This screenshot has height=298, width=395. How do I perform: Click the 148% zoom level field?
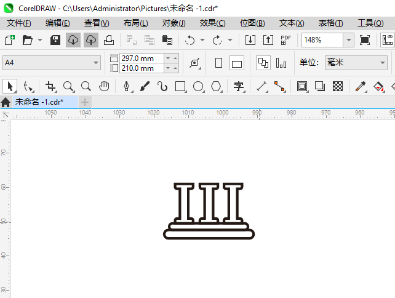pos(322,40)
